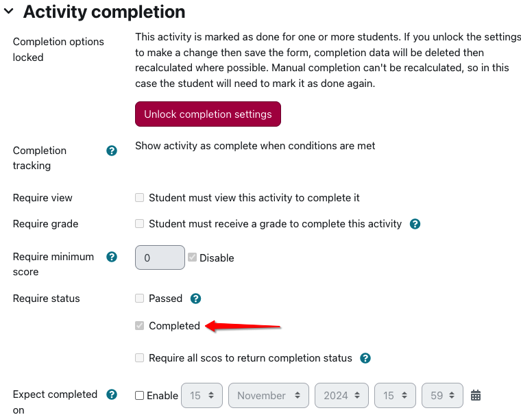Open the November month dropdown

[269, 395]
